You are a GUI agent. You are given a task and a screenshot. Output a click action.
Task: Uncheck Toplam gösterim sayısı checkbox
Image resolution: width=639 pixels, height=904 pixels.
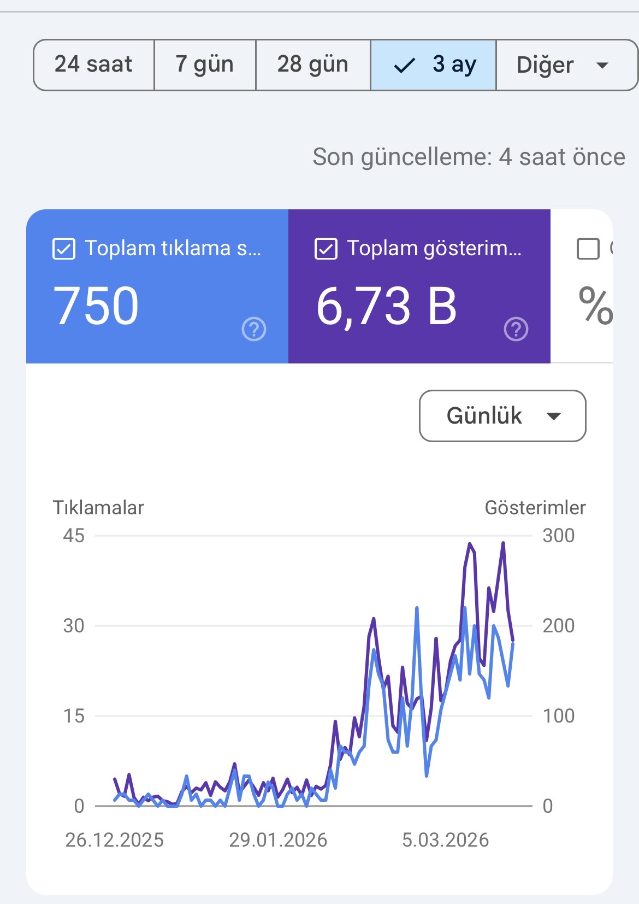326,249
